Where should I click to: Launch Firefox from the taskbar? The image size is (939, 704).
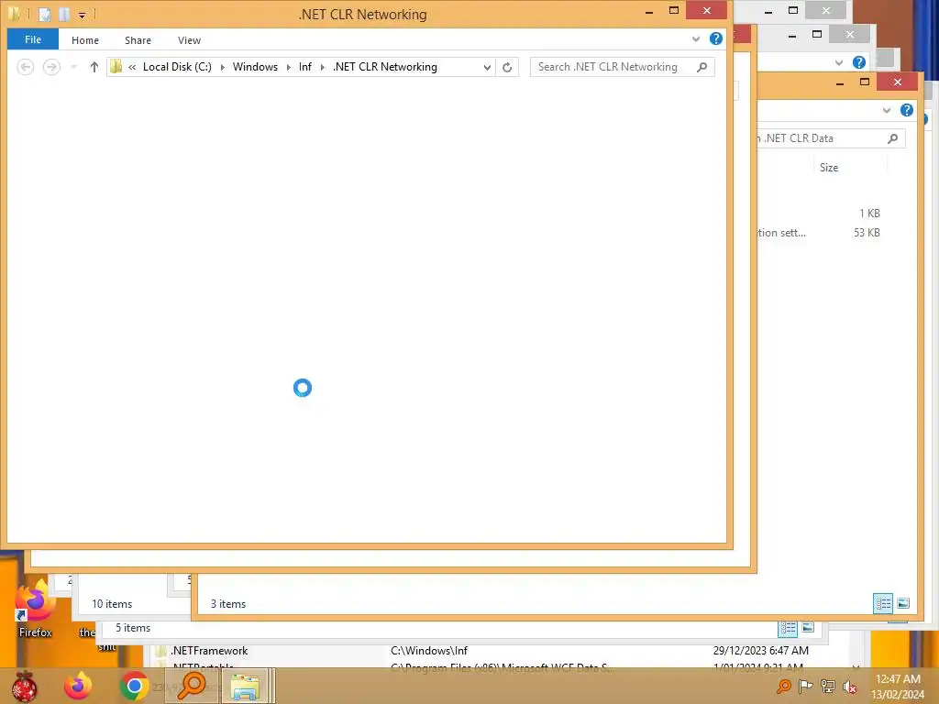click(78, 686)
